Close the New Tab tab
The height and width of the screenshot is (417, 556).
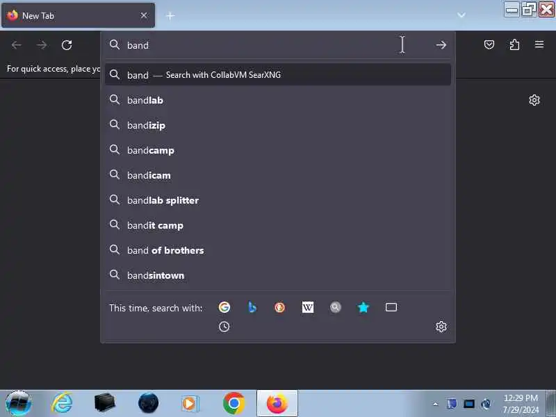[144, 15]
